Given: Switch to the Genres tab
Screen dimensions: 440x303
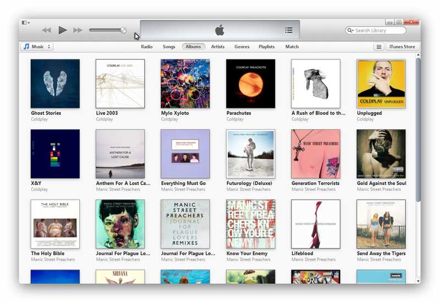Looking at the screenshot, I should (x=242, y=47).
